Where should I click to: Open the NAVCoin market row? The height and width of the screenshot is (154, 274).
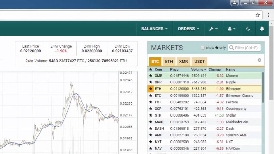coord(205,149)
